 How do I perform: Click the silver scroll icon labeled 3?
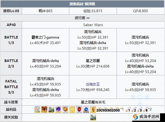click(x=140, y=110)
